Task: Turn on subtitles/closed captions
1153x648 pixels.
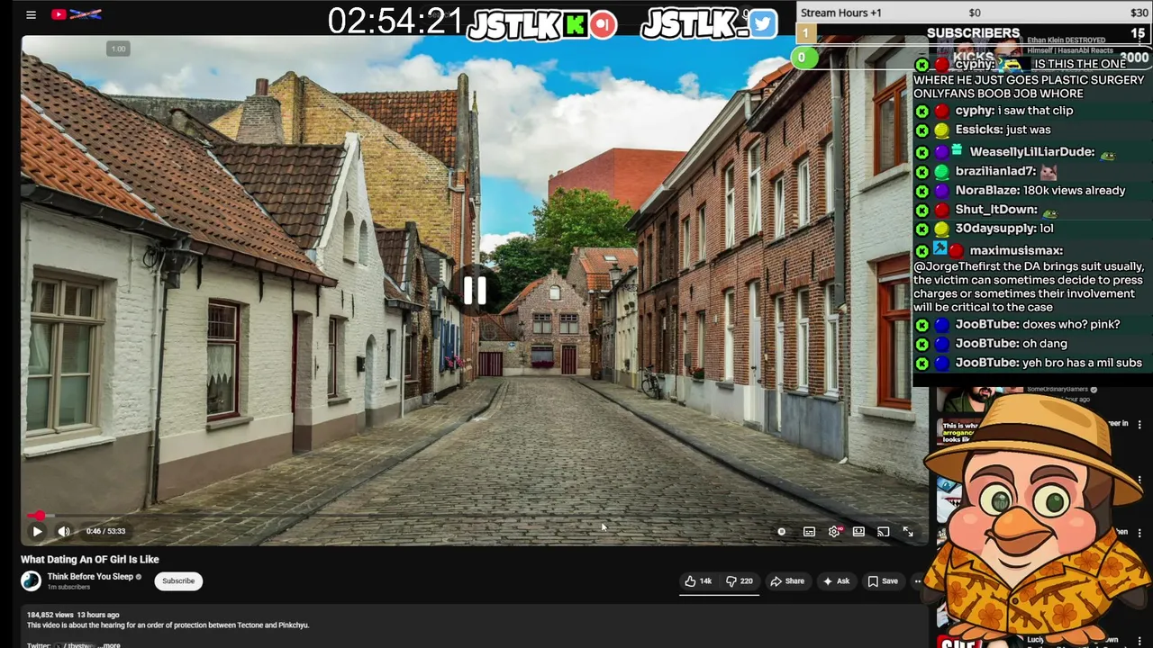Action: (809, 532)
